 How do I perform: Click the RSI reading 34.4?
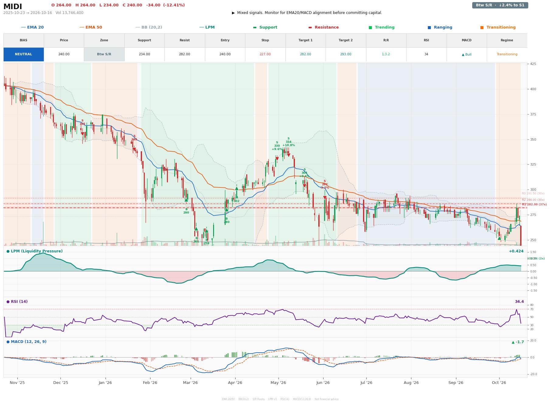coord(519,302)
